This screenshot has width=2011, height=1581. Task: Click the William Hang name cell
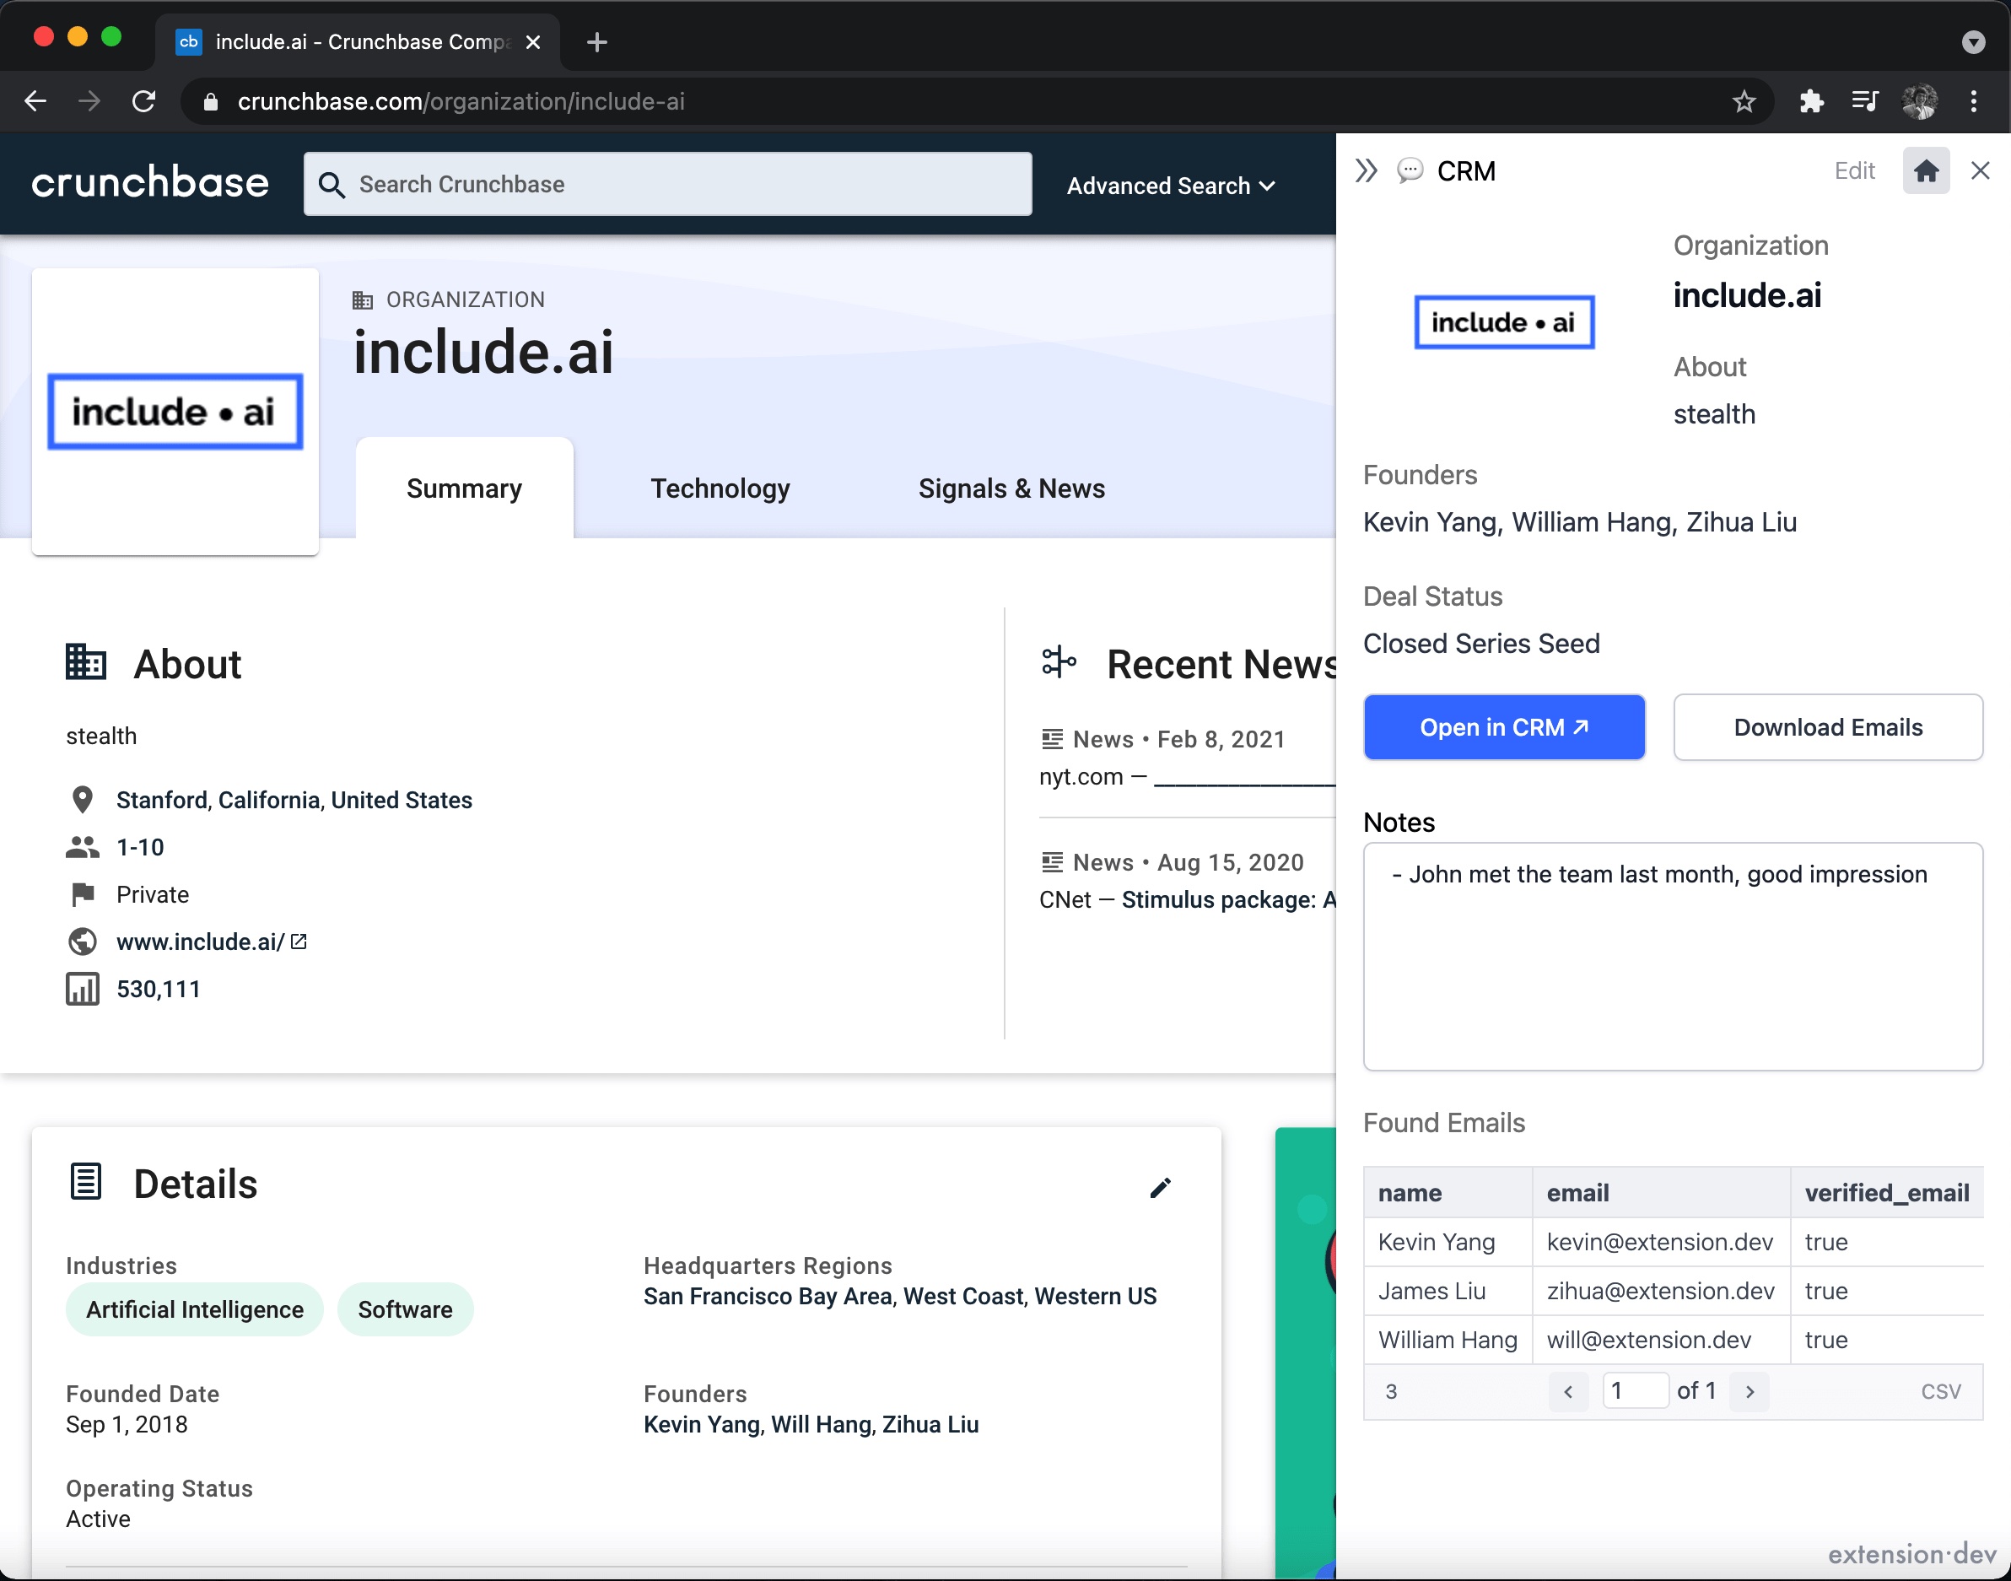pyautogui.click(x=1448, y=1340)
